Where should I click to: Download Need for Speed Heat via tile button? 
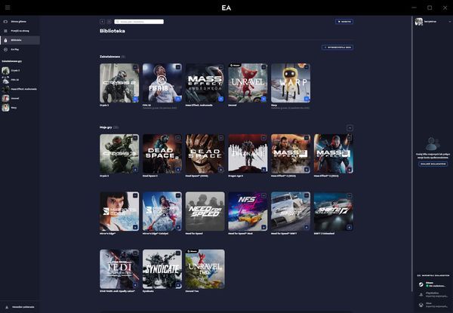263,227
